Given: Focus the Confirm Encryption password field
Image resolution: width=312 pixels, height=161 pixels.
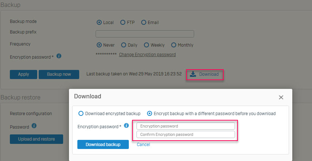Looking at the screenshot, I should 185,134.
